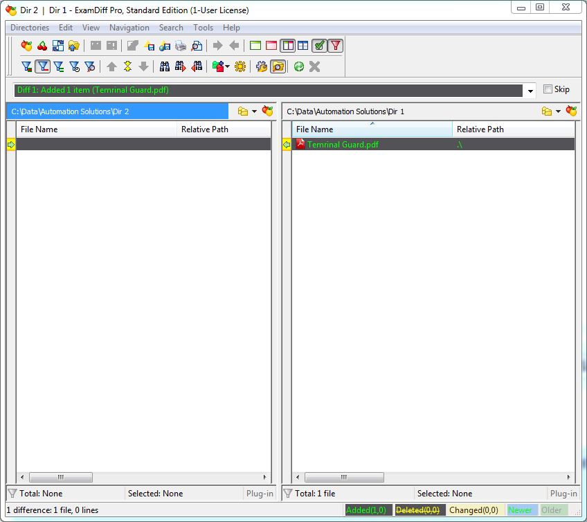Viewport: 587px width, 522px height.
Task: Click the green-red folders with plus icon
Action: [x=218, y=66]
